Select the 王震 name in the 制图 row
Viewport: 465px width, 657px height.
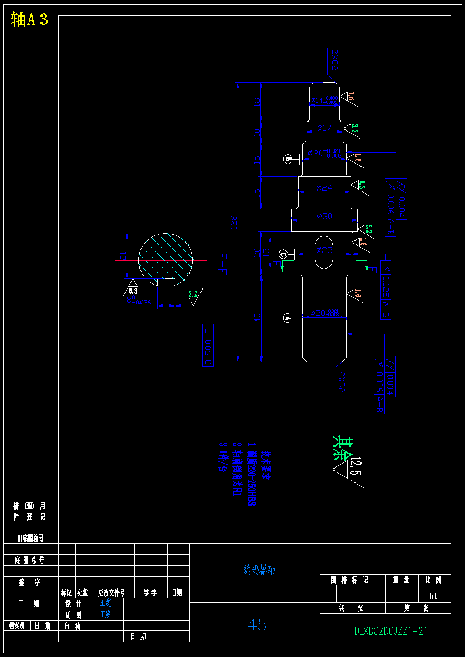point(105,614)
